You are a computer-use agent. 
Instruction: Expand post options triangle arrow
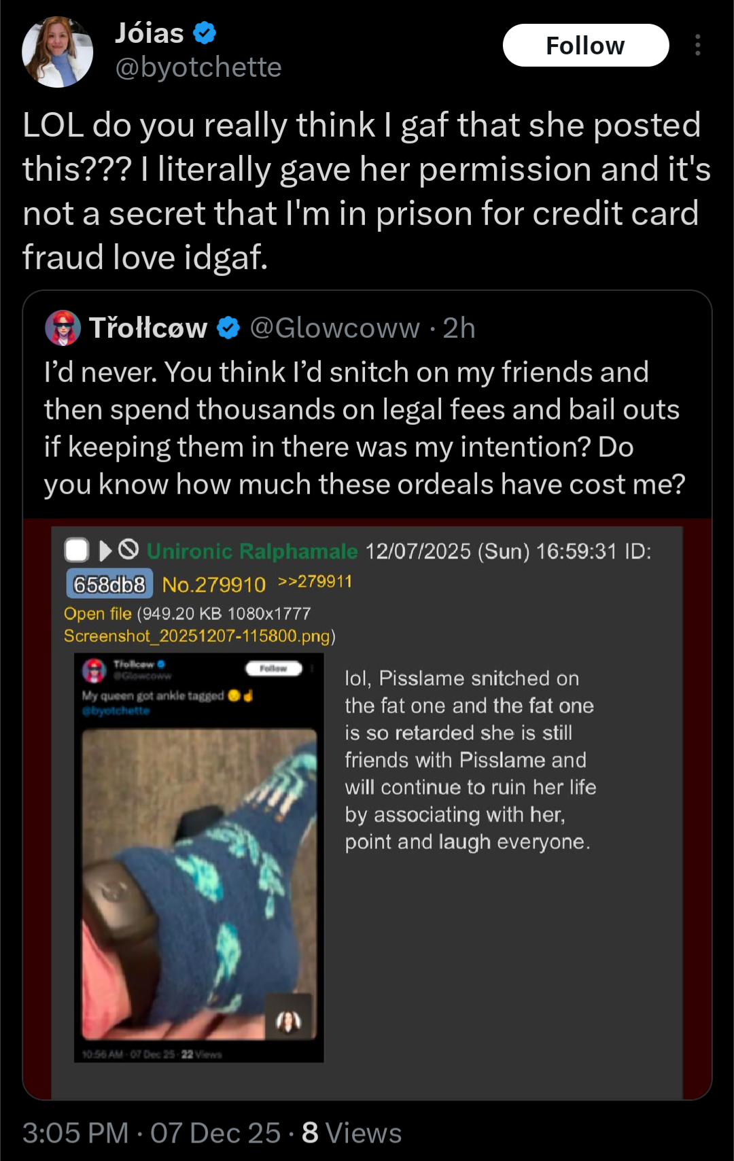click(105, 550)
